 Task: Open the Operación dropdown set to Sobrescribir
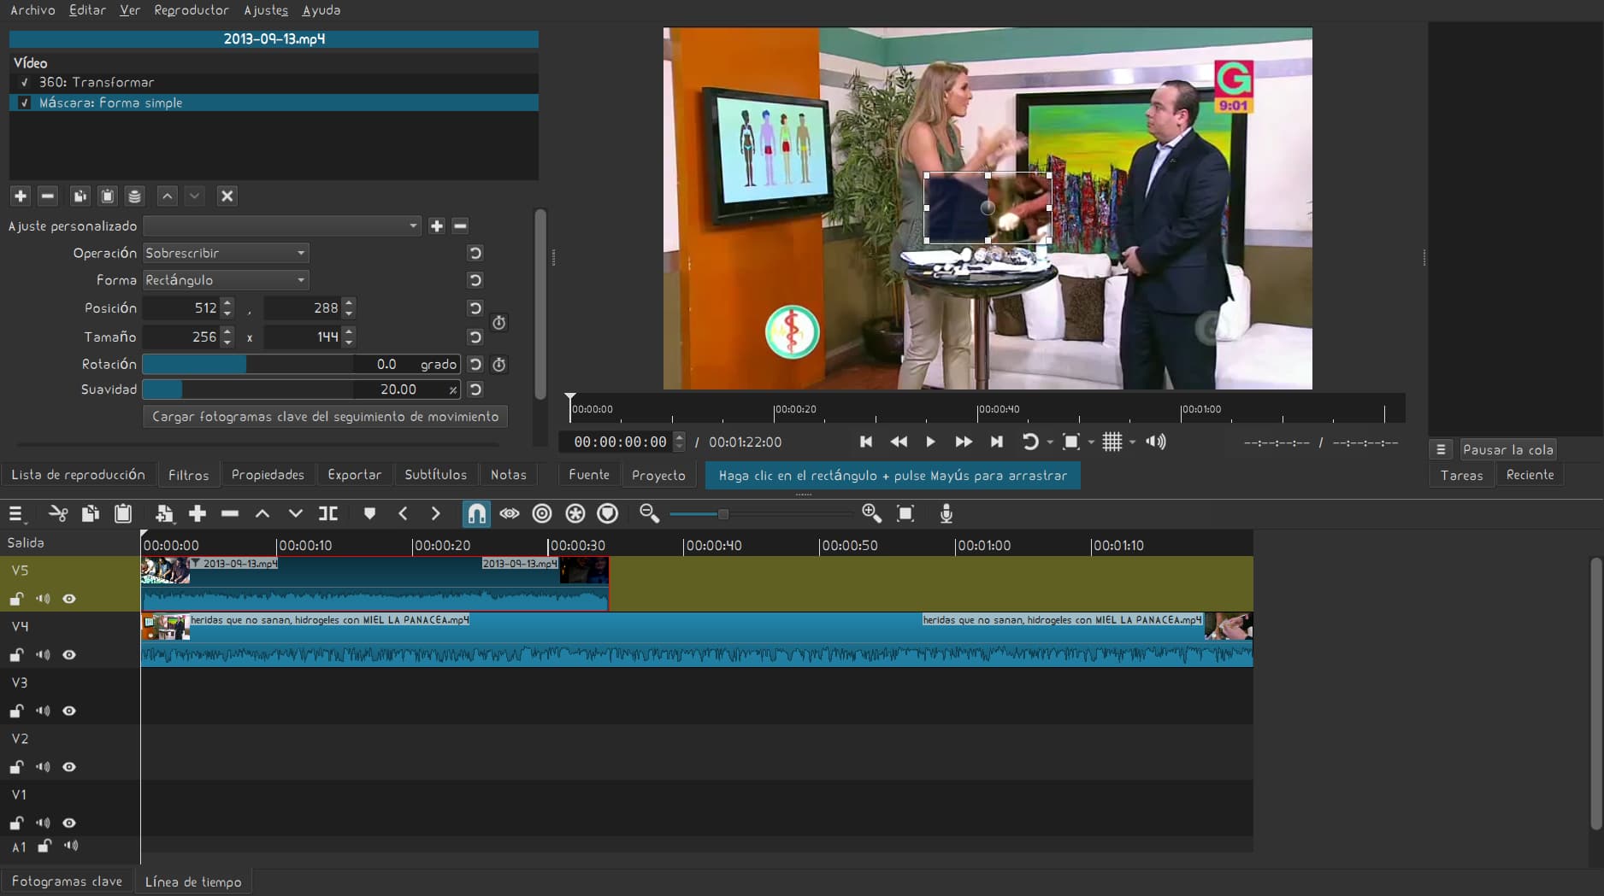pos(225,254)
